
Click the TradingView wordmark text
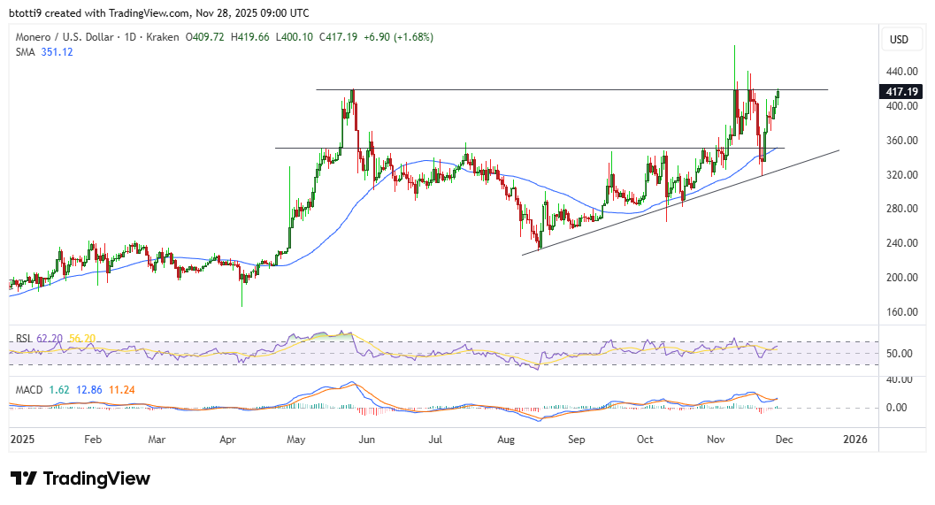[96, 478]
